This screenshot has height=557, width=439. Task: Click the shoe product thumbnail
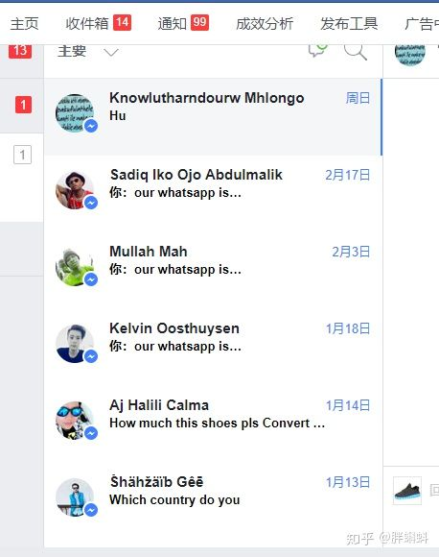point(407,491)
